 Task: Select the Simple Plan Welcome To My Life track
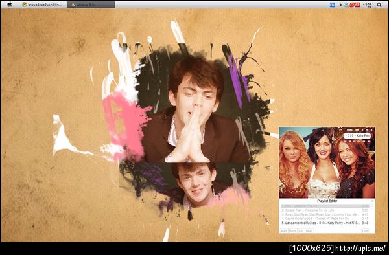325,210
